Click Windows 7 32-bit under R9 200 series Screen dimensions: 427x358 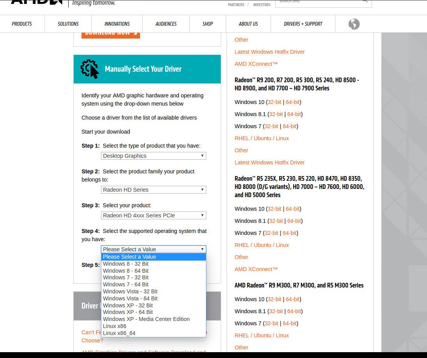tap(271, 126)
